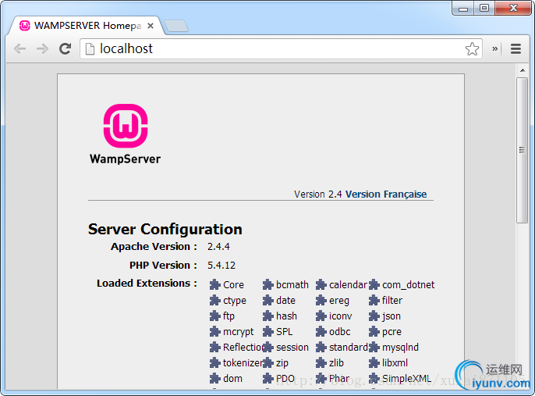Image resolution: width=535 pixels, height=396 pixels.
Task: Click the SimpleXML extension name
Action: coord(407,379)
